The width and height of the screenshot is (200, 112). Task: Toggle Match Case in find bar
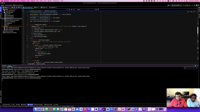tap(70, 10)
